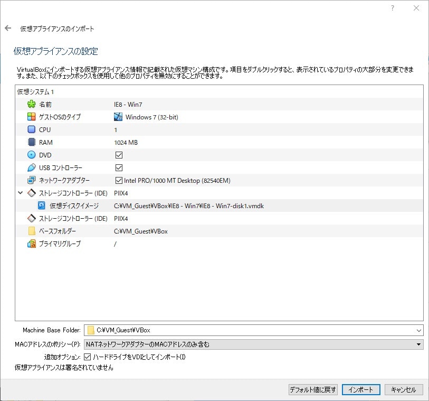Click the インポート button
429x401 pixels.
click(x=361, y=389)
